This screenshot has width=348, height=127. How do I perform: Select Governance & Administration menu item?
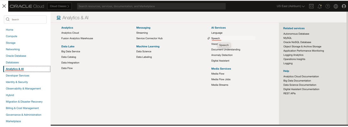tap(23, 115)
